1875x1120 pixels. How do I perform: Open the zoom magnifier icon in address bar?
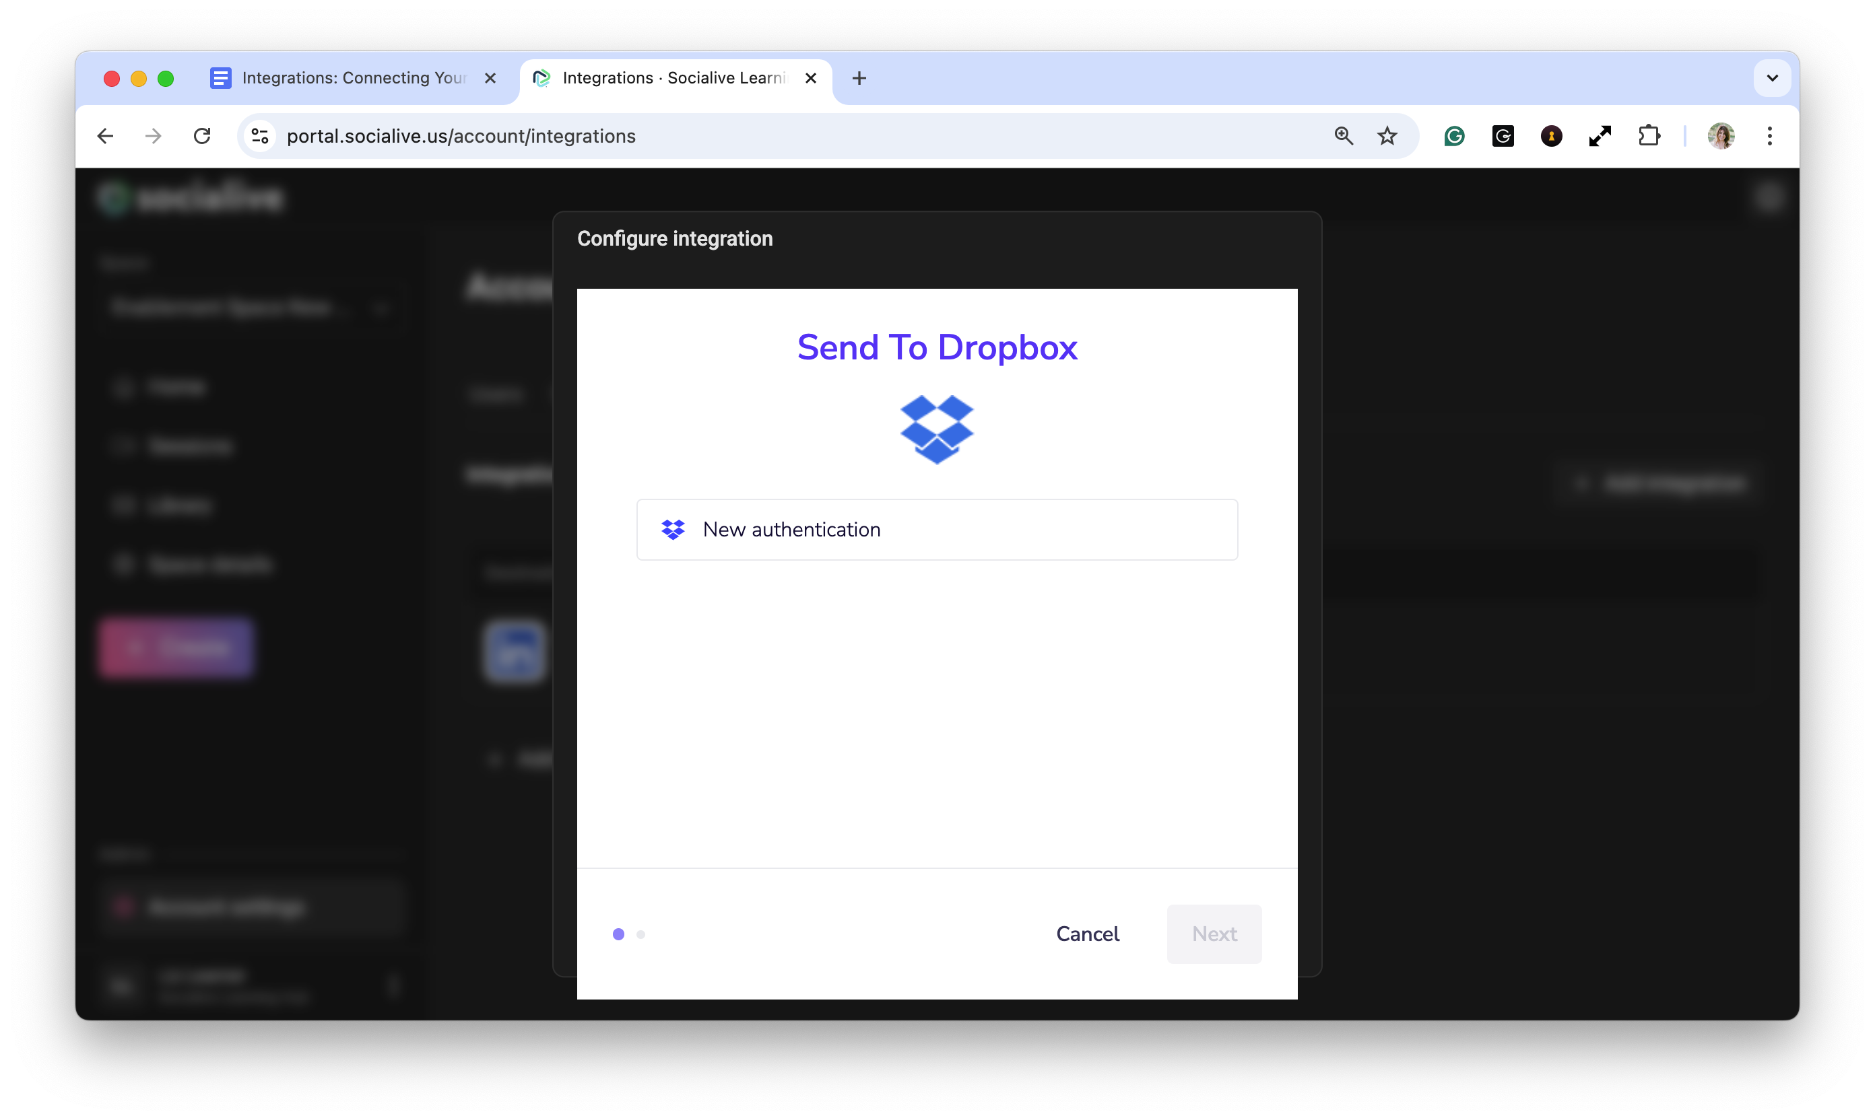tap(1344, 136)
